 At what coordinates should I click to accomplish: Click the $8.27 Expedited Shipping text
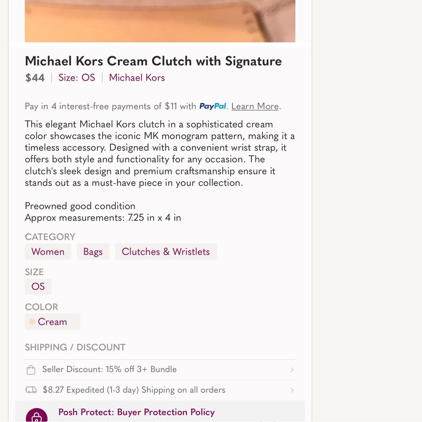point(134,390)
